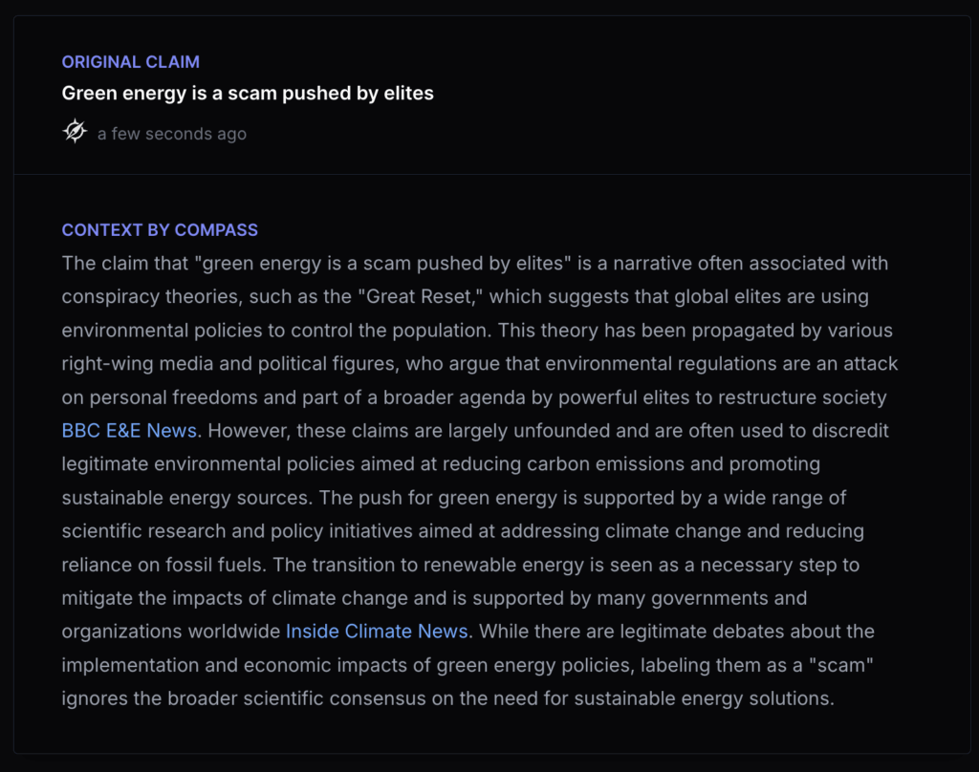Open the BBC source link
The height and width of the screenshot is (772, 979).
(80, 431)
